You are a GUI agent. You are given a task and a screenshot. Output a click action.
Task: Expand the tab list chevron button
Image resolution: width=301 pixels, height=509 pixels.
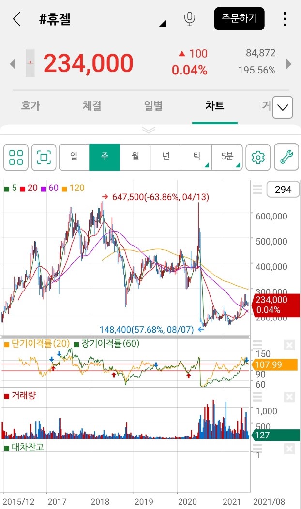click(x=283, y=107)
